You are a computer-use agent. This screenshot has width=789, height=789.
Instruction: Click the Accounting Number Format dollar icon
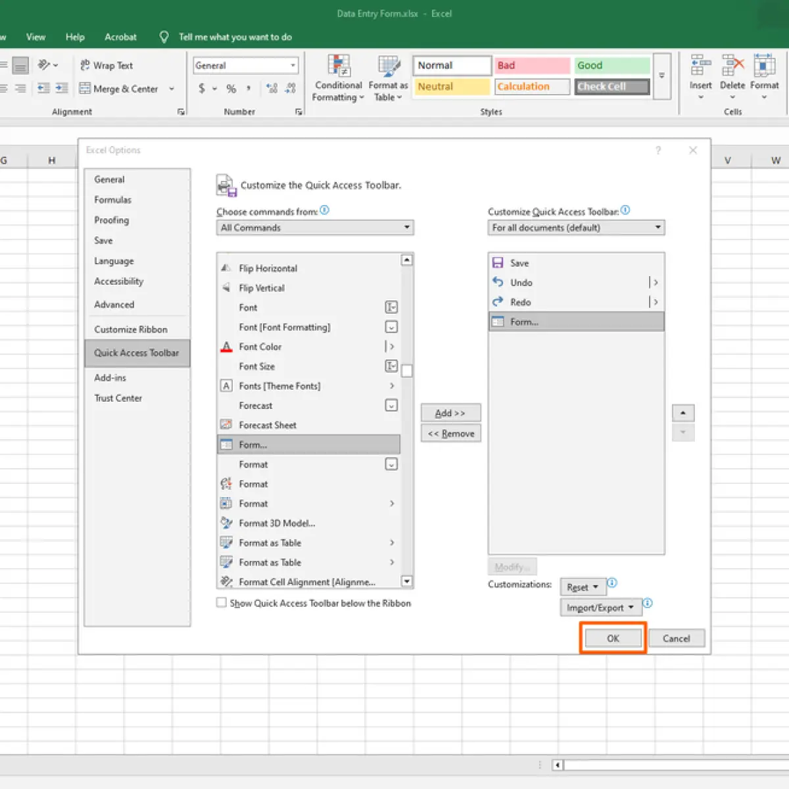201,88
